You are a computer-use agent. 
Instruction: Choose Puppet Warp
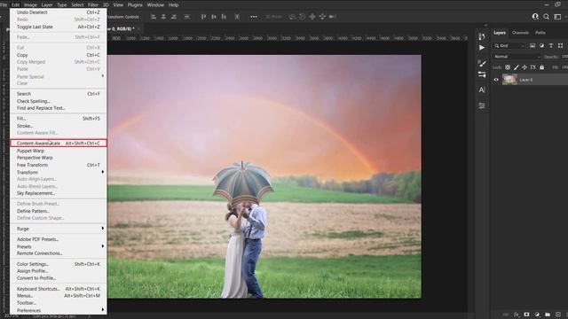click(58, 151)
